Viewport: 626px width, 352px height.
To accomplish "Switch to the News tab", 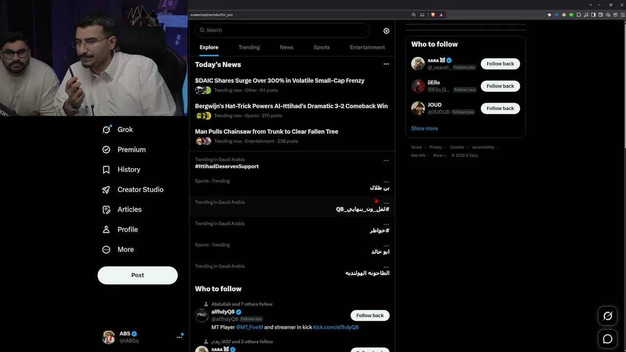I will [287, 47].
